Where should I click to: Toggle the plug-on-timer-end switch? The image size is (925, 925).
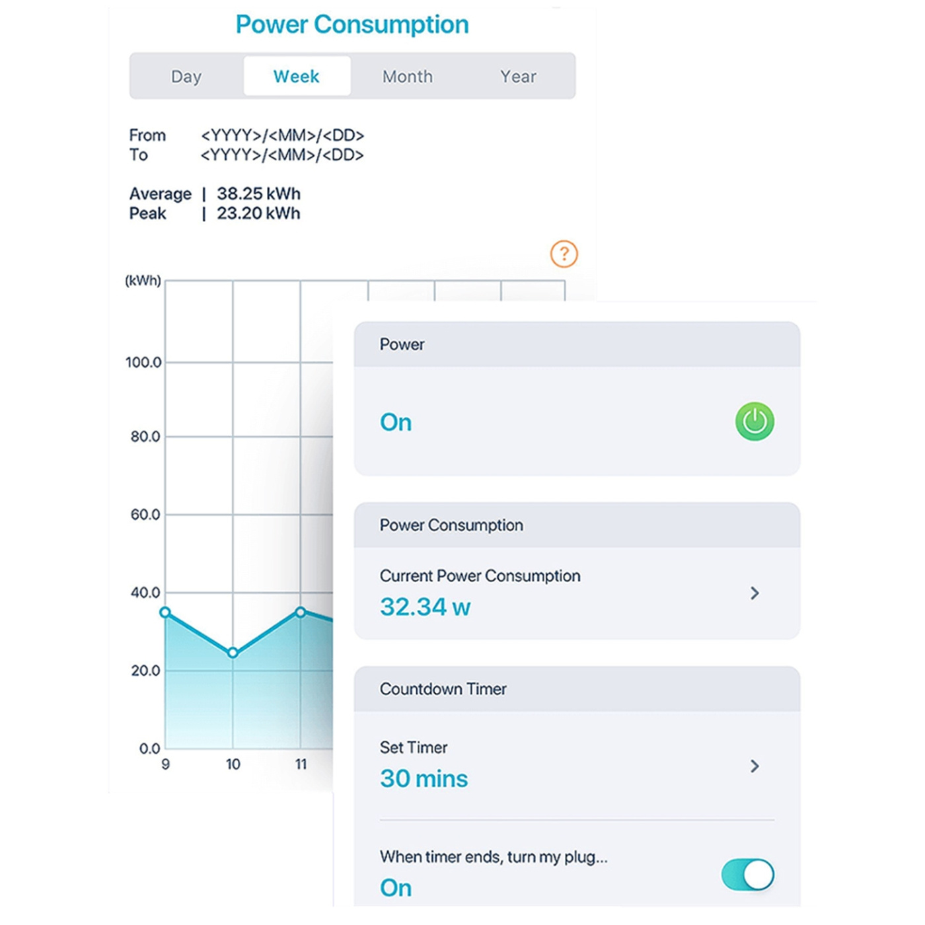[747, 875]
